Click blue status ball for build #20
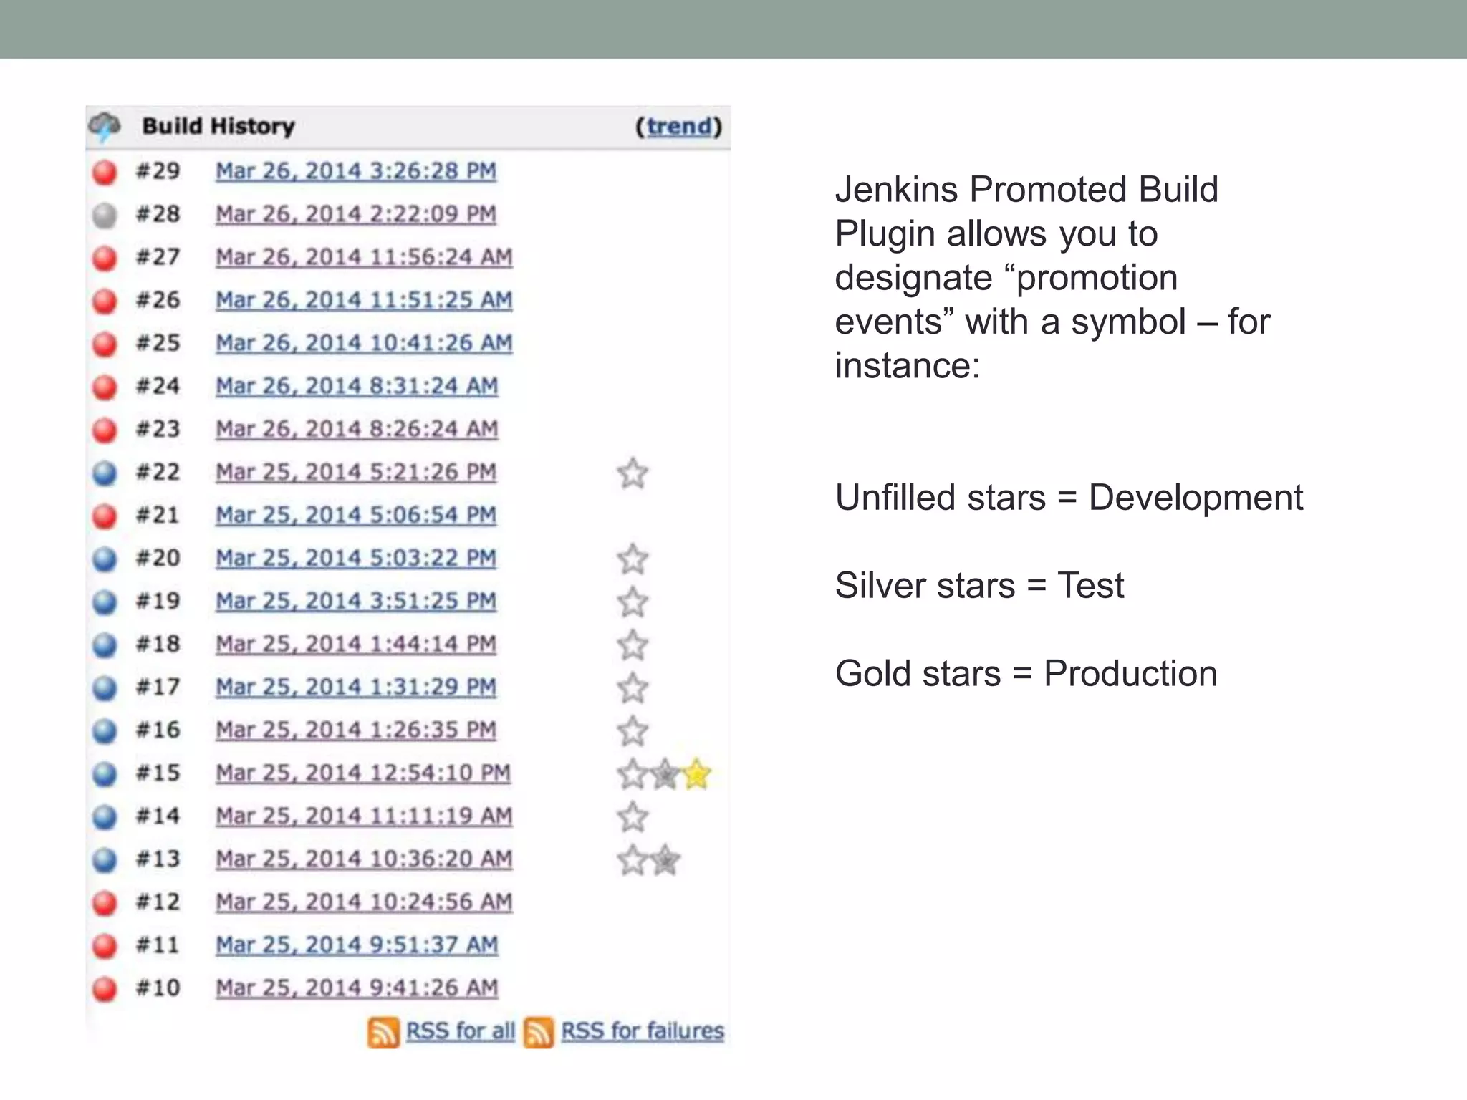 [105, 559]
